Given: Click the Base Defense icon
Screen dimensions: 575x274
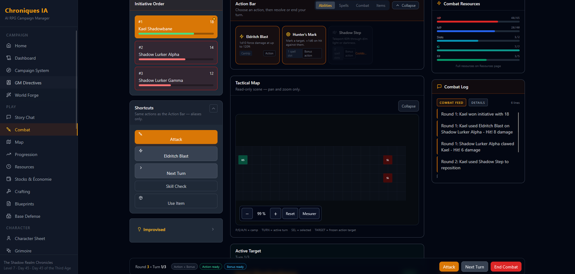Looking at the screenshot, I should (x=9, y=216).
